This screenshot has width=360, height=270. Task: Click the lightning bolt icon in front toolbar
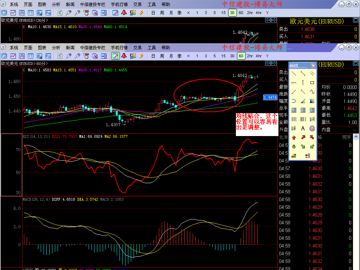[141, 56]
